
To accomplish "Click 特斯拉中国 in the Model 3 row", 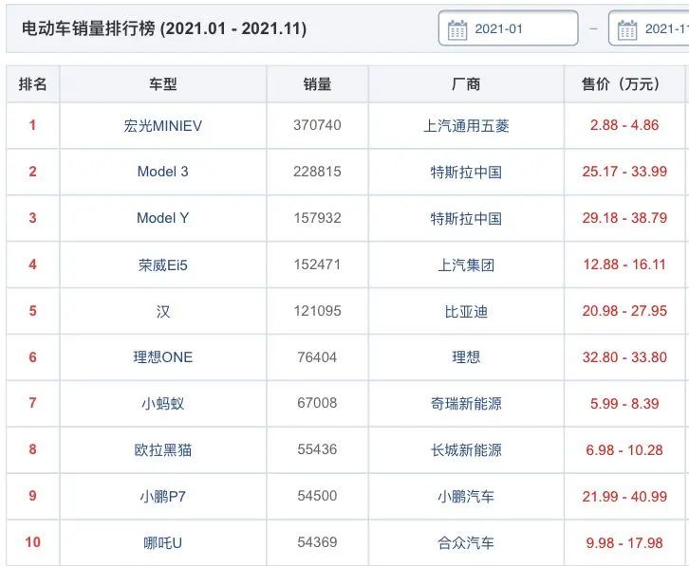I will tap(466, 173).
